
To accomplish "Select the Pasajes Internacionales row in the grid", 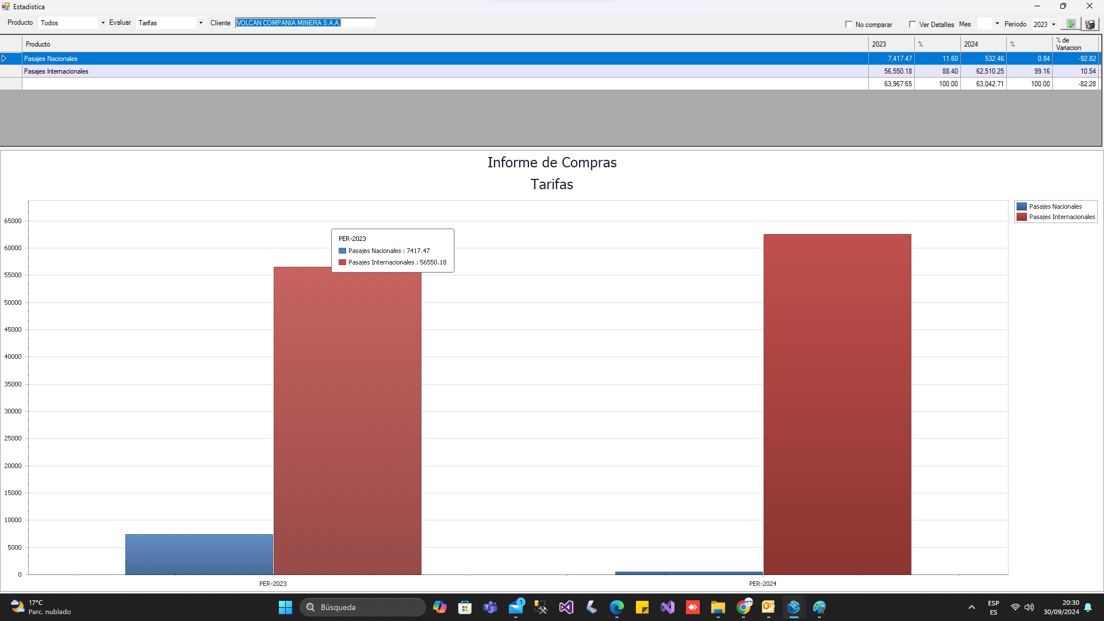I will coord(230,71).
